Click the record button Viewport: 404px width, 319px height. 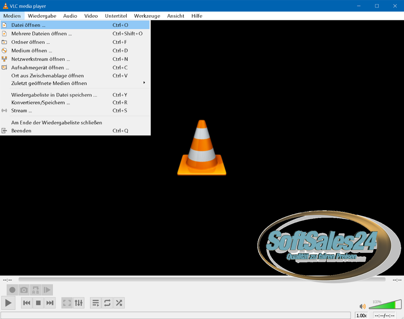pyautogui.click(x=12, y=290)
